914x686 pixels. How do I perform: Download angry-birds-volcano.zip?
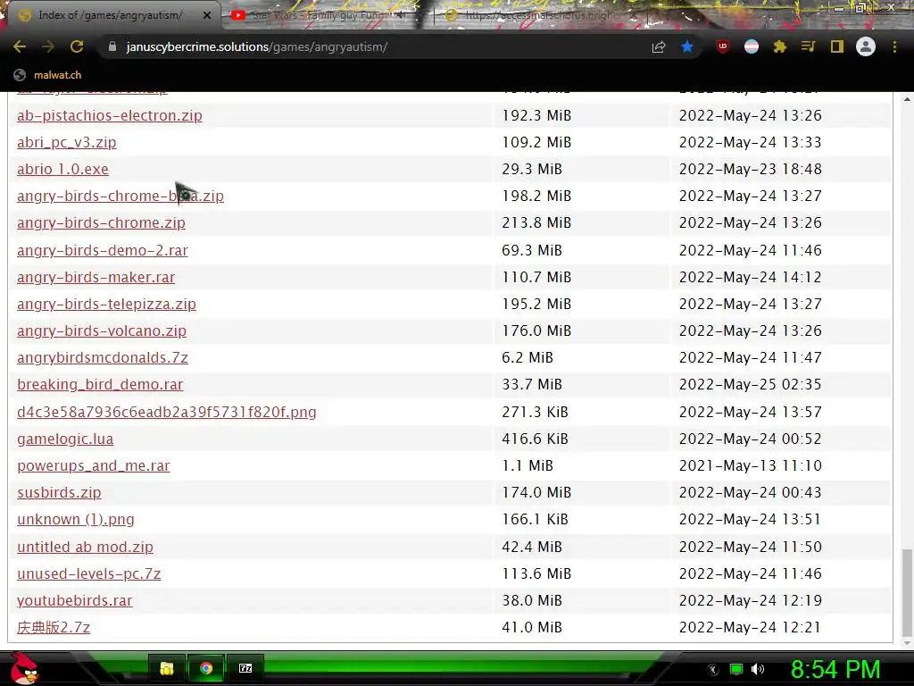(x=102, y=330)
